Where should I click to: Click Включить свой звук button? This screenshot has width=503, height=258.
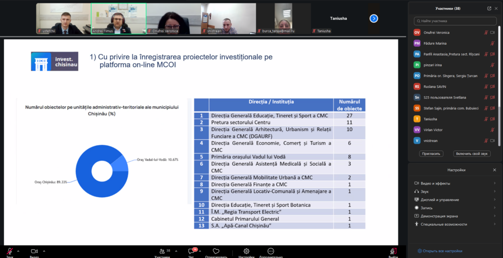(x=471, y=154)
